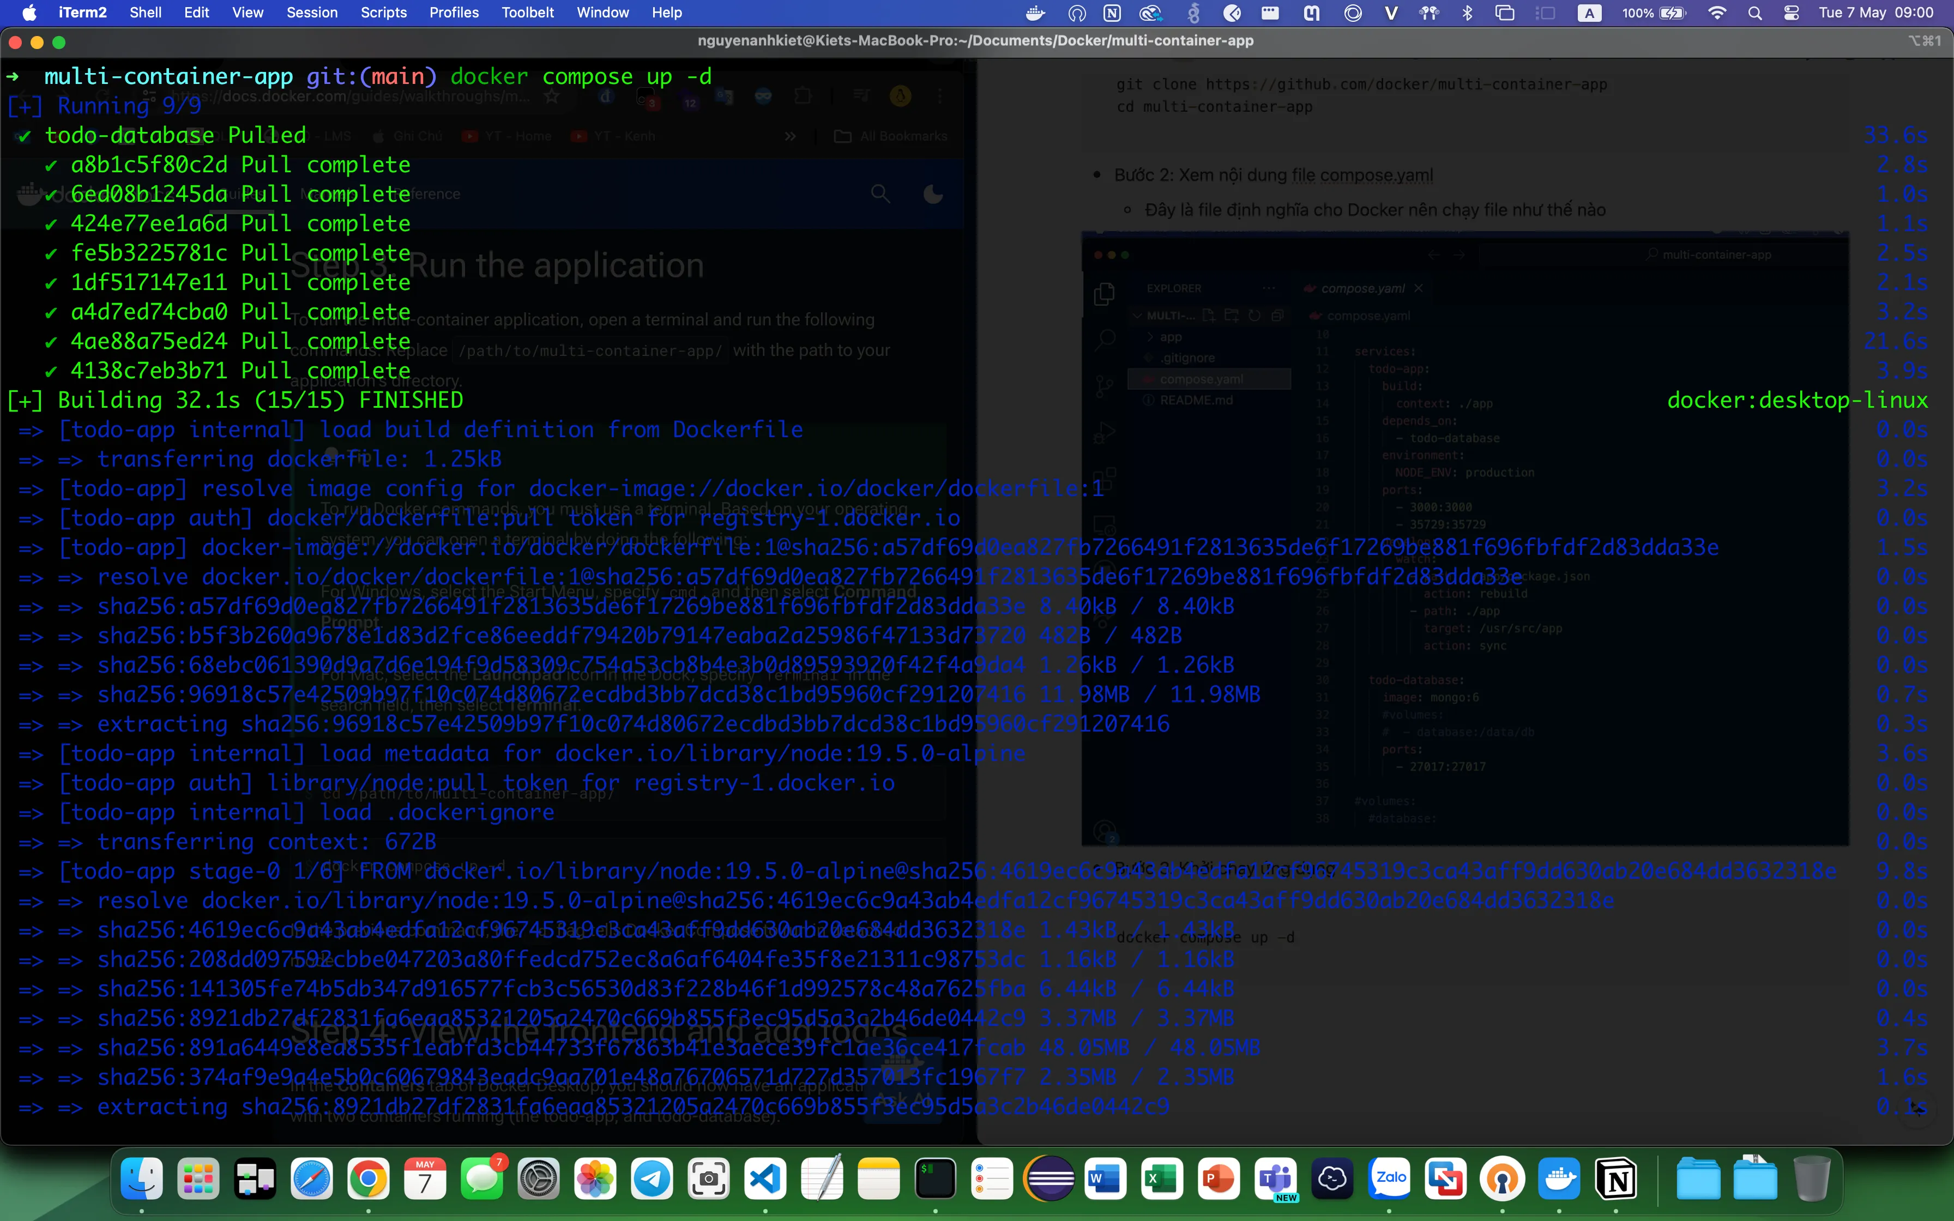1954x1221 pixels.
Task: Open Microsoft Word in the Dock
Action: (1105, 1180)
